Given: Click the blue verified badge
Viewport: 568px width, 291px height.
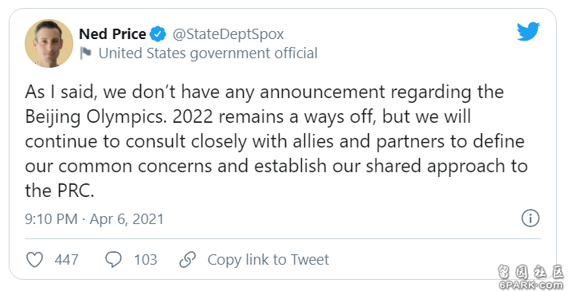Looking at the screenshot, I should pyautogui.click(x=158, y=34).
